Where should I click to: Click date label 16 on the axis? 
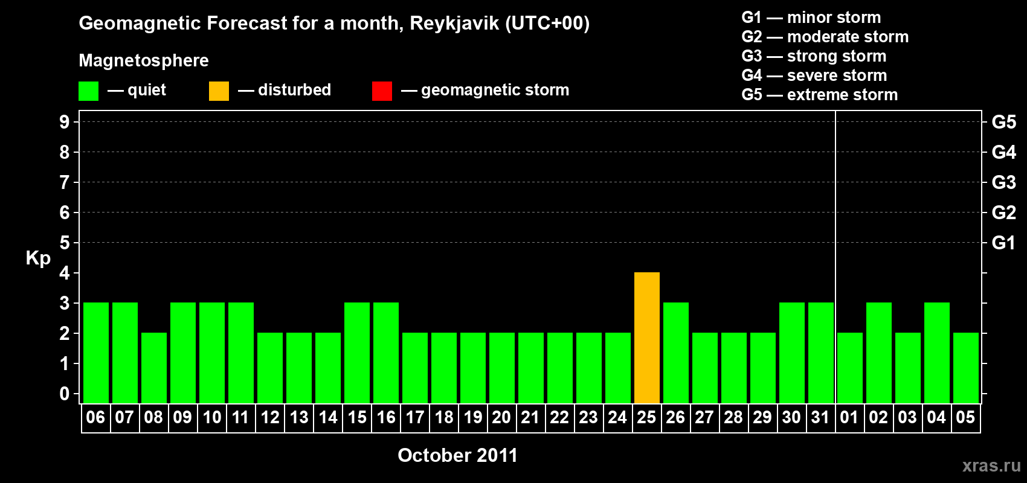coord(385,417)
